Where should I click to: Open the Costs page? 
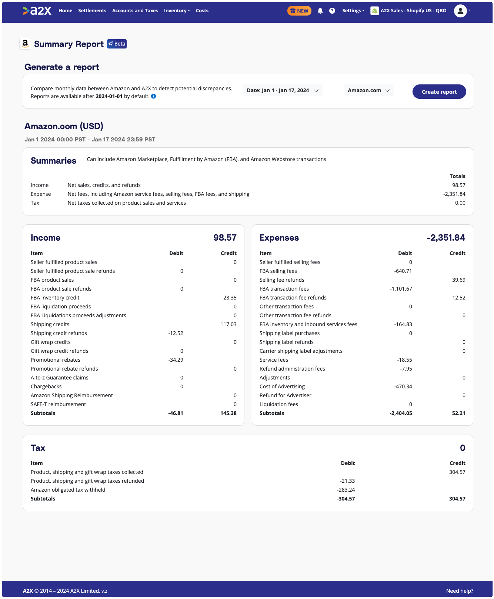(x=202, y=11)
